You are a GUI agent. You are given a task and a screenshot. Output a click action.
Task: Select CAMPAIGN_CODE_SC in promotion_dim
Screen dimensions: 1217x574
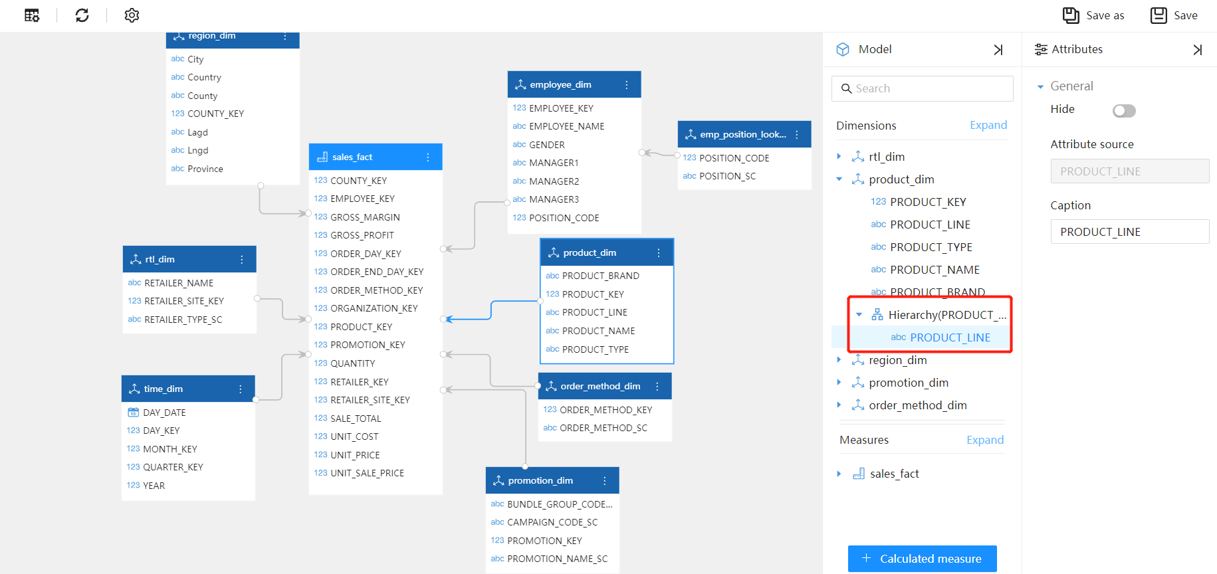coord(552,522)
